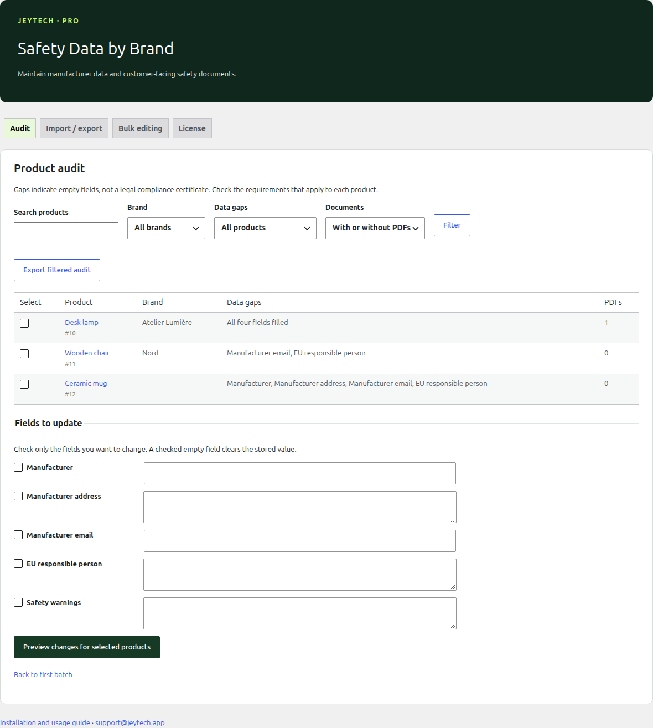Open the Desk lamp PDF count link
Viewport: 653px width, 728px height.
[x=606, y=322]
